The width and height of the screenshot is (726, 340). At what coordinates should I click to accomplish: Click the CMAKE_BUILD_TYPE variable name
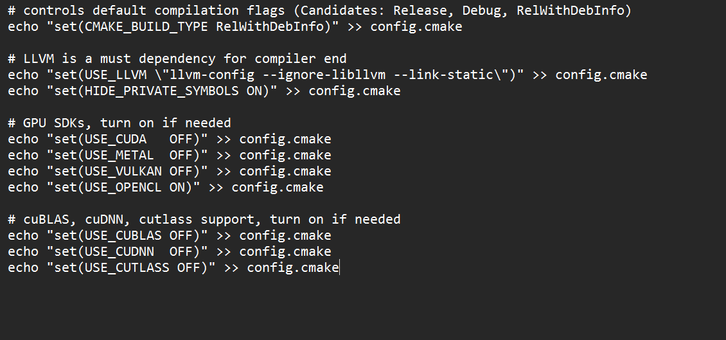(146, 27)
